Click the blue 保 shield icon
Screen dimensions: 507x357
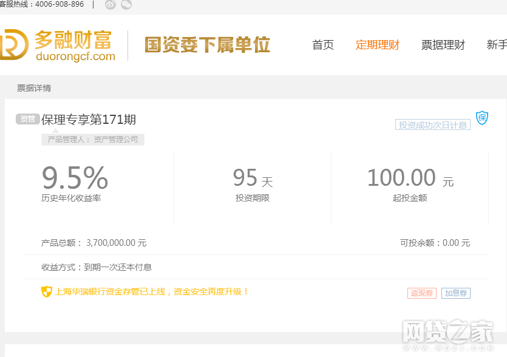coord(481,118)
